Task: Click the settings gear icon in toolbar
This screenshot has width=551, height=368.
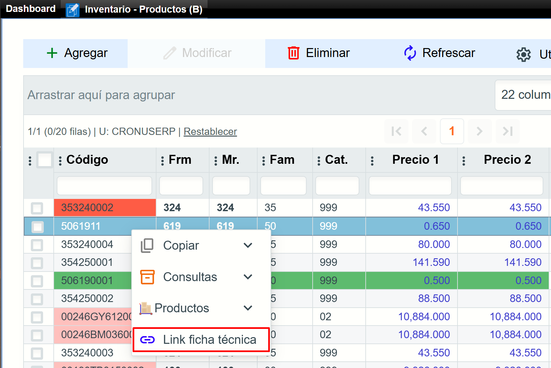Action: click(523, 54)
